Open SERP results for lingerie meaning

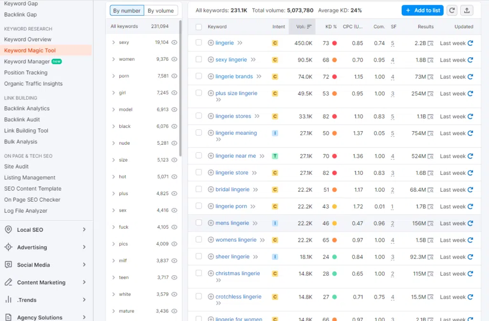[430, 134]
